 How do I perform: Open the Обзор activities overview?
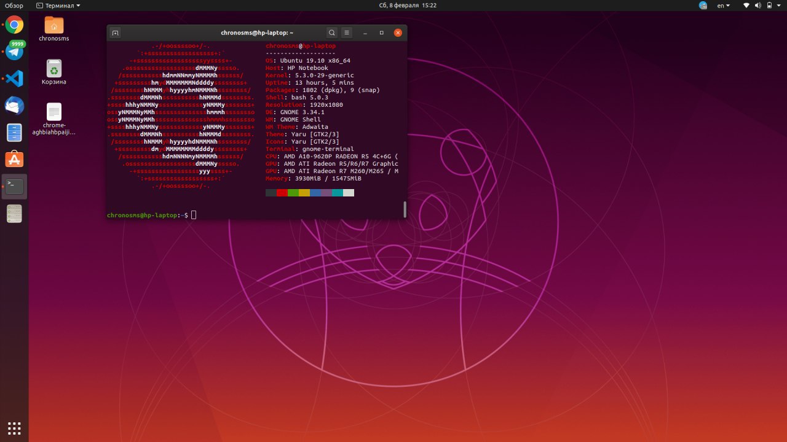point(14,6)
